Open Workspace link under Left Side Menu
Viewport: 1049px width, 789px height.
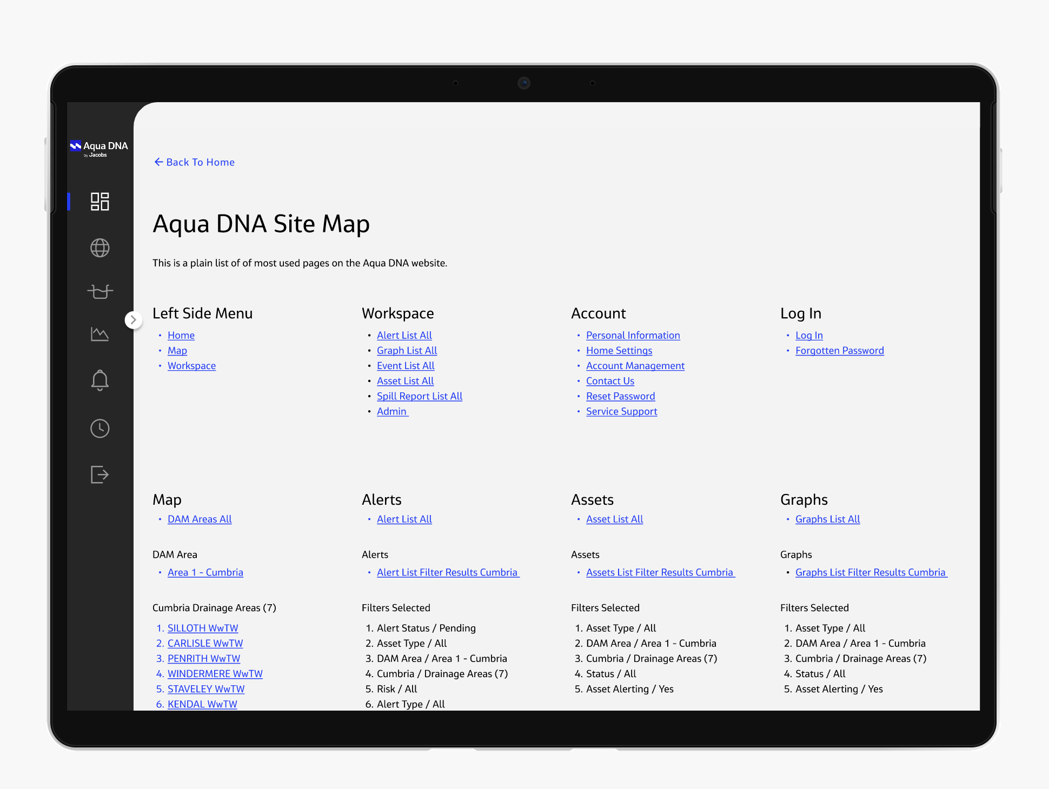click(x=191, y=366)
